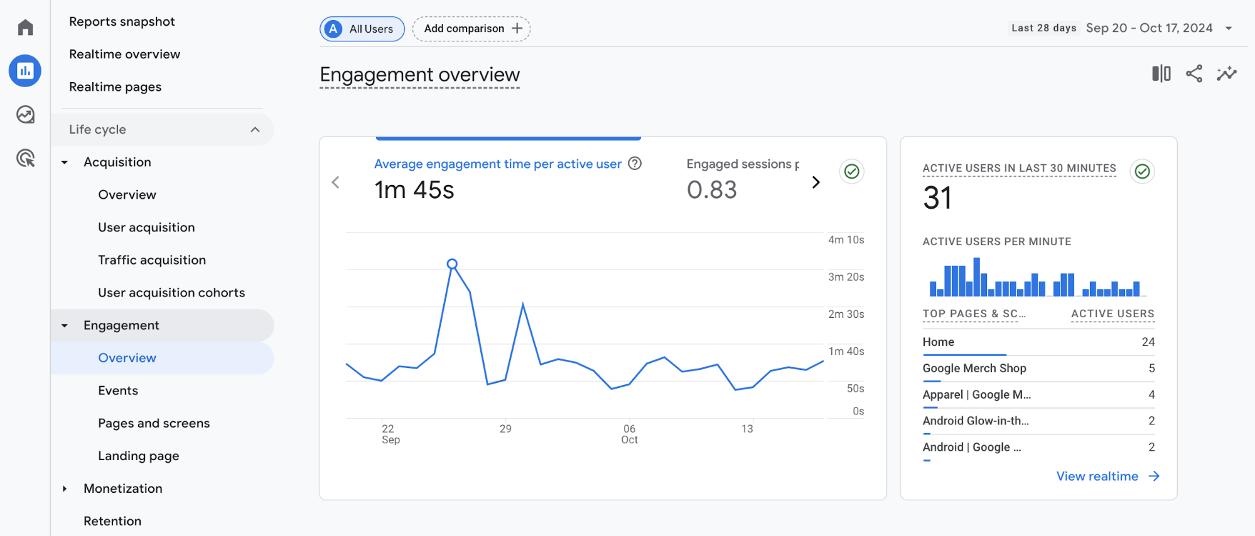The height and width of the screenshot is (536, 1255).
Task: Click View realtime link
Action: pos(1107,476)
